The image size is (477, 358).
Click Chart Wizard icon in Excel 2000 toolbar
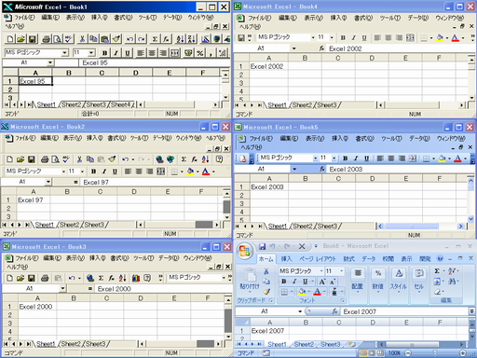(136, 278)
